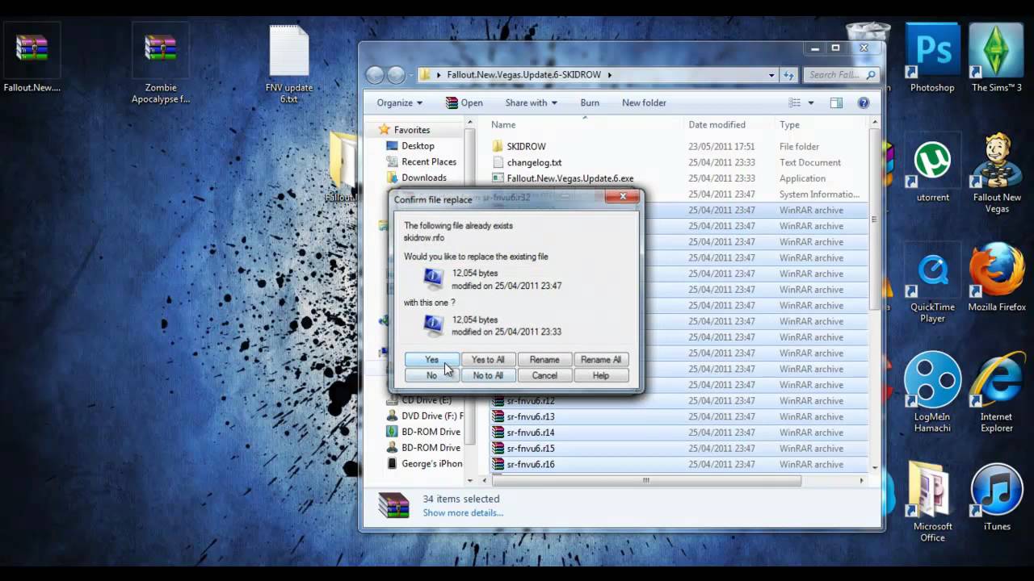Click Explorer forward navigation arrow
Screen dimensions: 1034x581
(x=396, y=75)
